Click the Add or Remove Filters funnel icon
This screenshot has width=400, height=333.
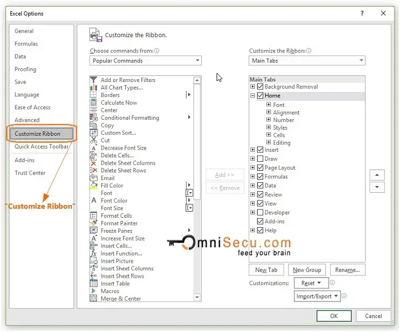(x=94, y=80)
